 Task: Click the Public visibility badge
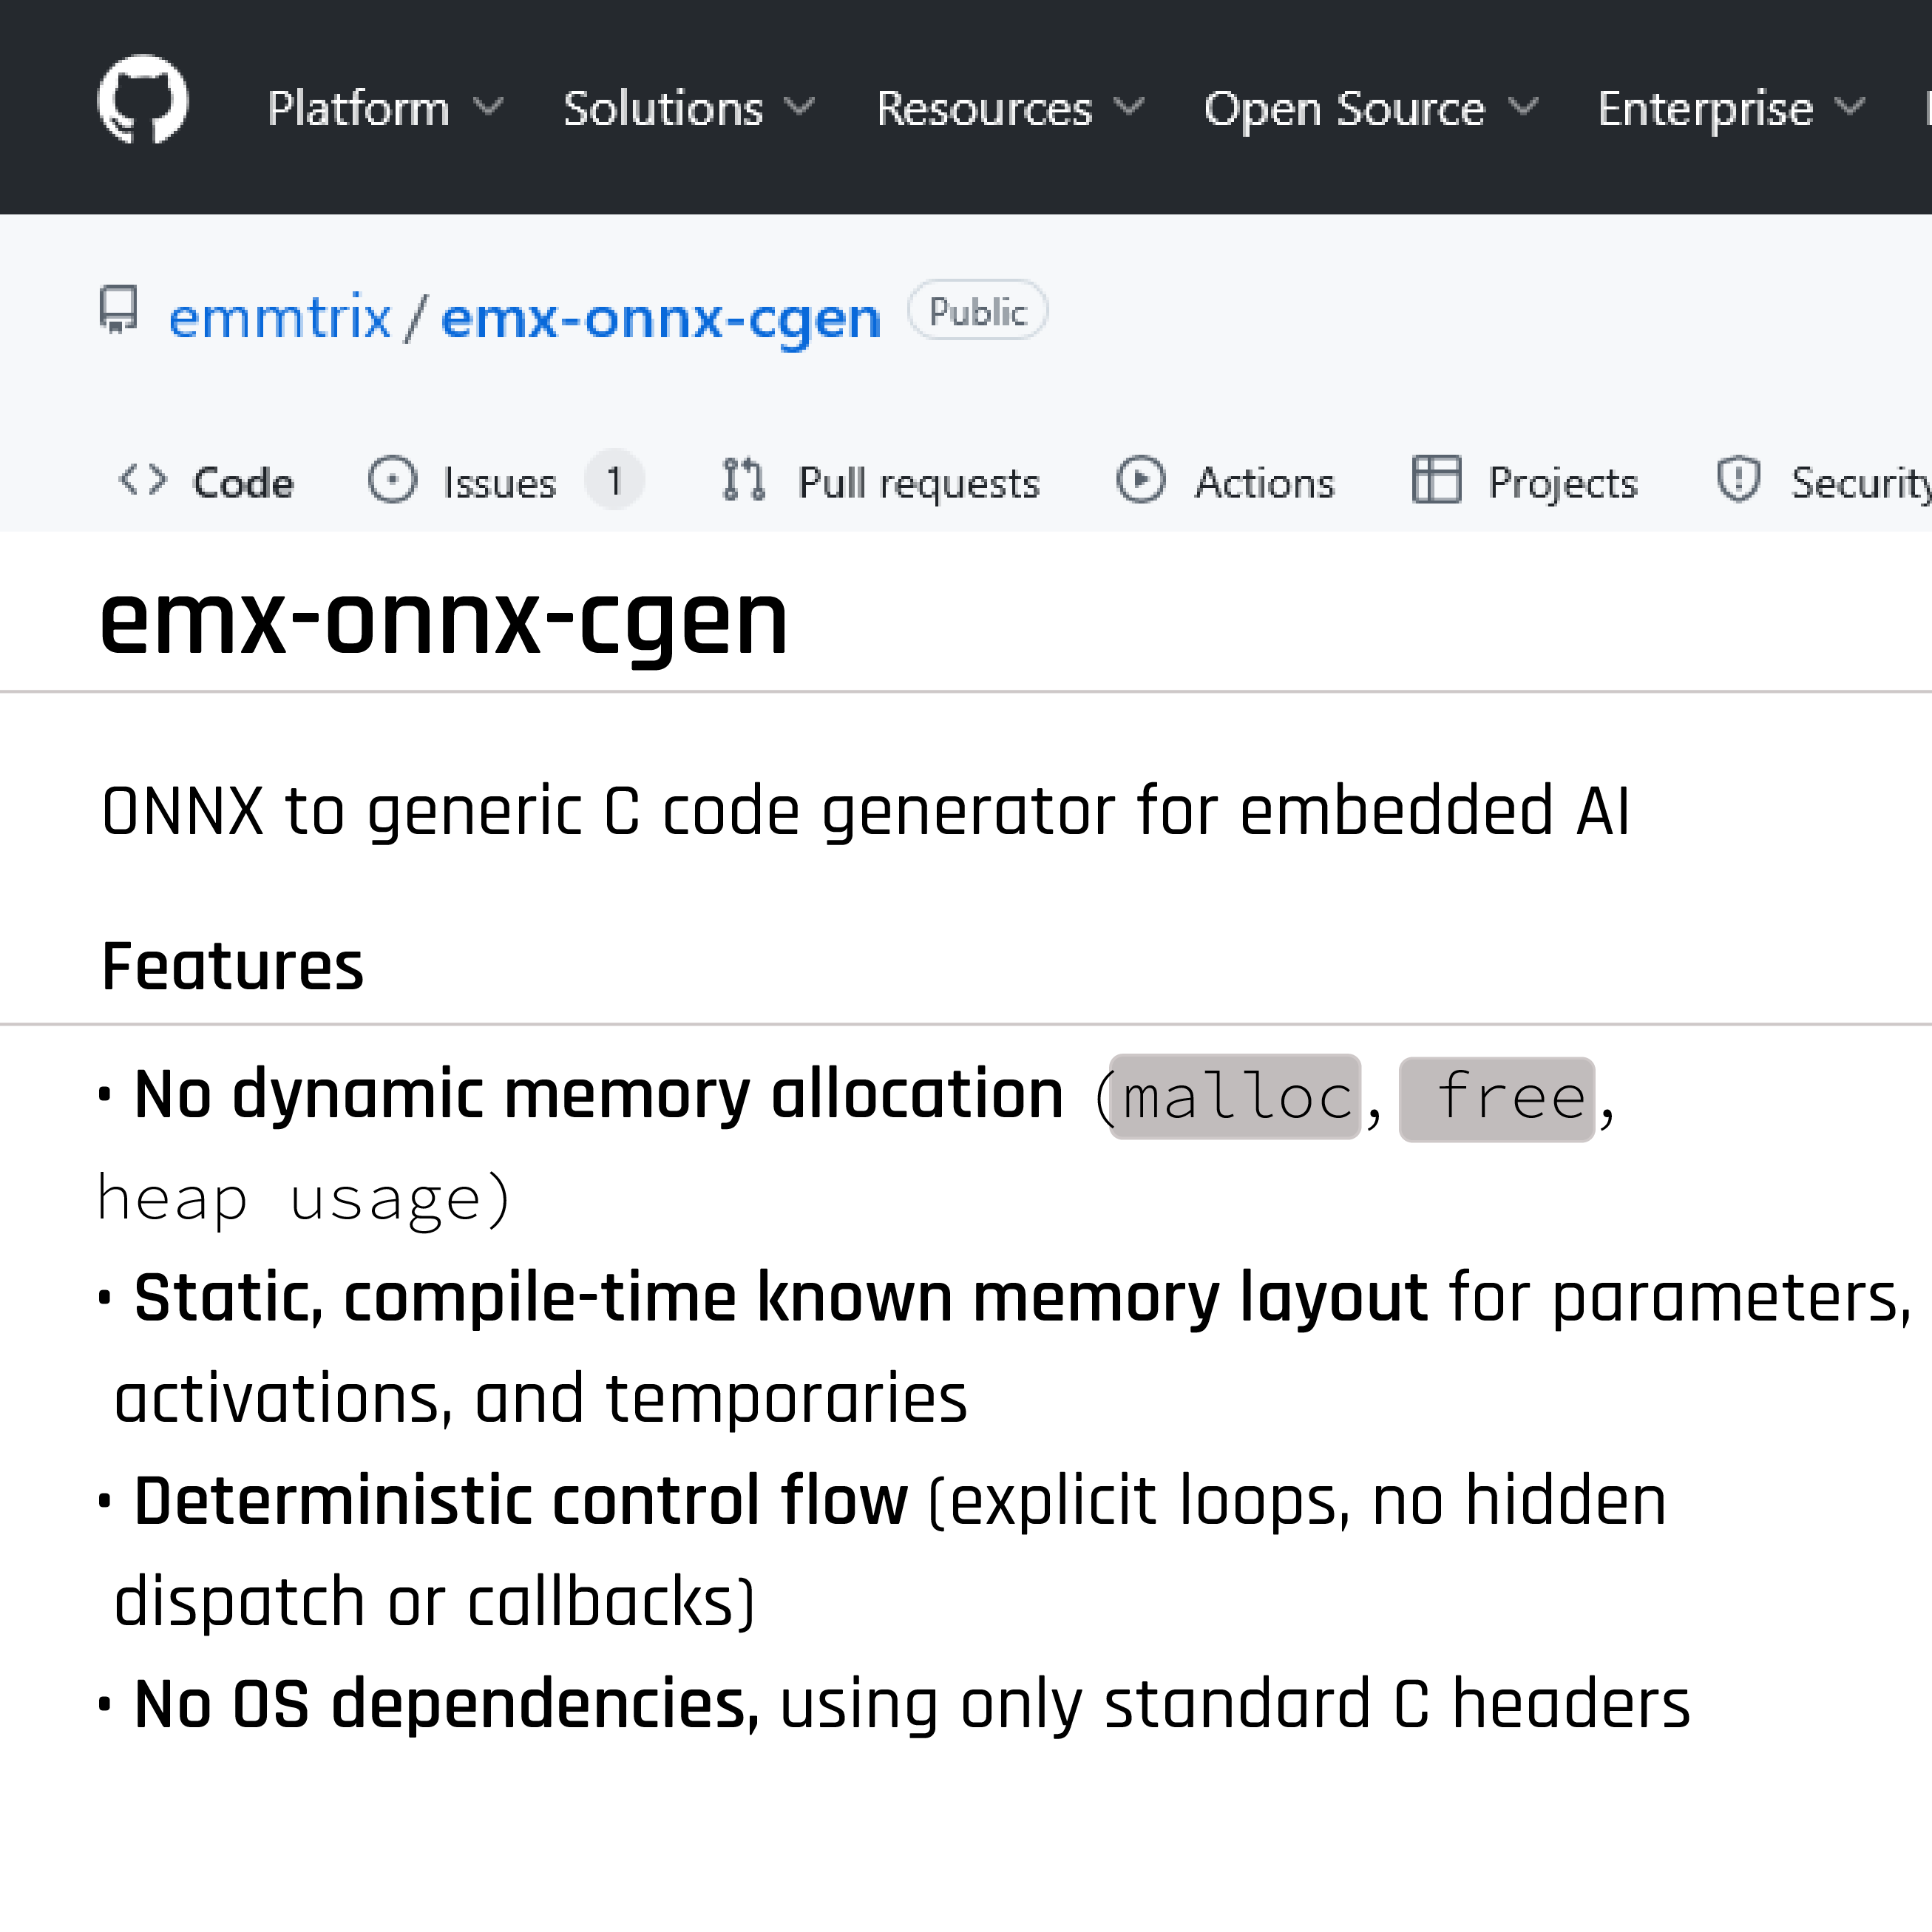(x=976, y=310)
